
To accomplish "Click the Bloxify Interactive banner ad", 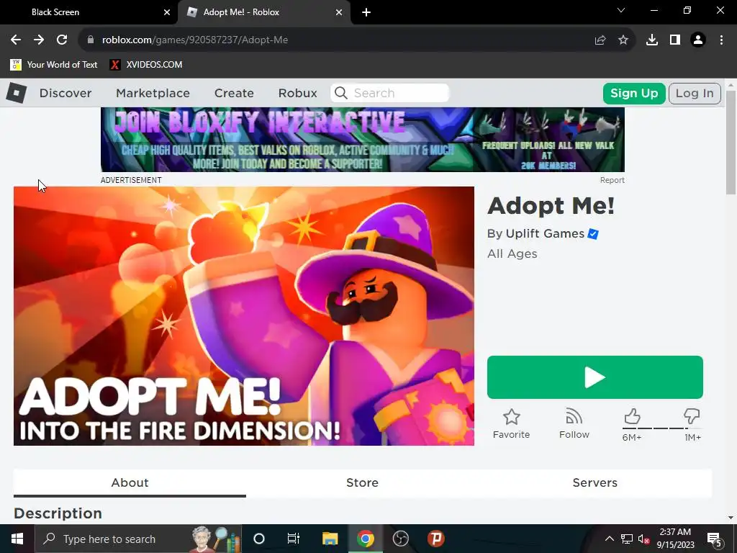I will tap(363, 140).
